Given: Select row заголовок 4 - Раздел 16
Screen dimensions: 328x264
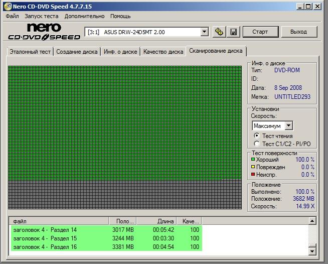Looking at the screenshot, I should pos(106,247).
